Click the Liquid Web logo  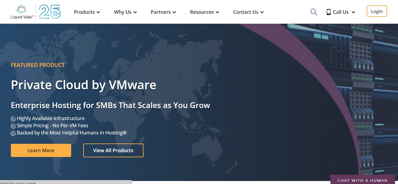click(22, 12)
